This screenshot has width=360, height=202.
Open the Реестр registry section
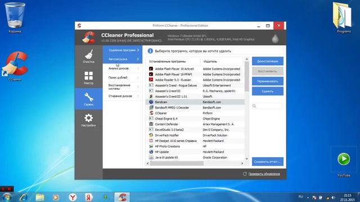[x=89, y=77]
